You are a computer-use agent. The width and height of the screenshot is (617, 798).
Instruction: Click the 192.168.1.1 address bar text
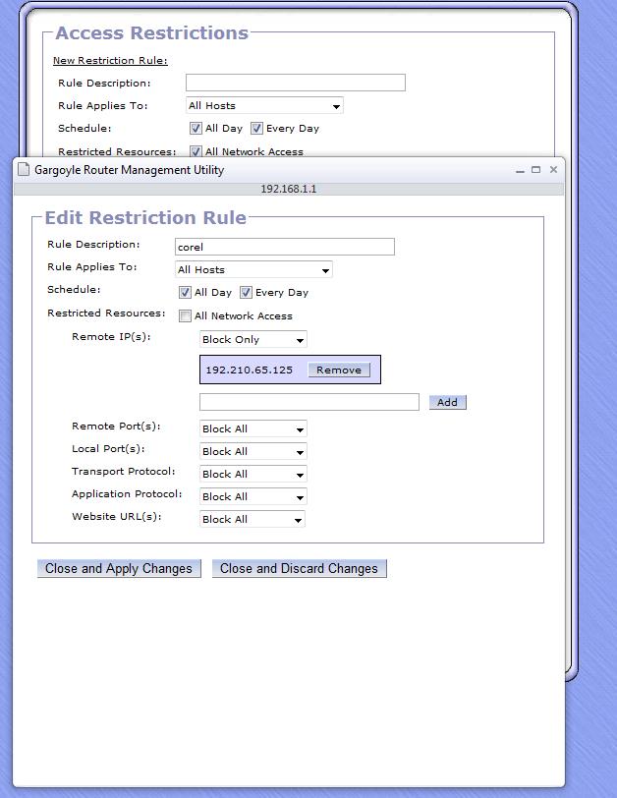pos(289,189)
